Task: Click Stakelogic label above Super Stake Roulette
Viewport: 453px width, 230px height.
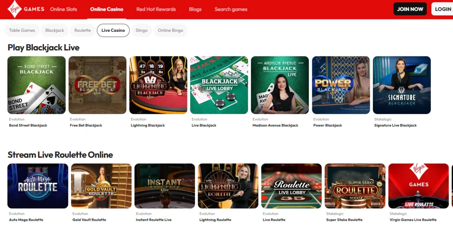Action: click(x=335, y=214)
